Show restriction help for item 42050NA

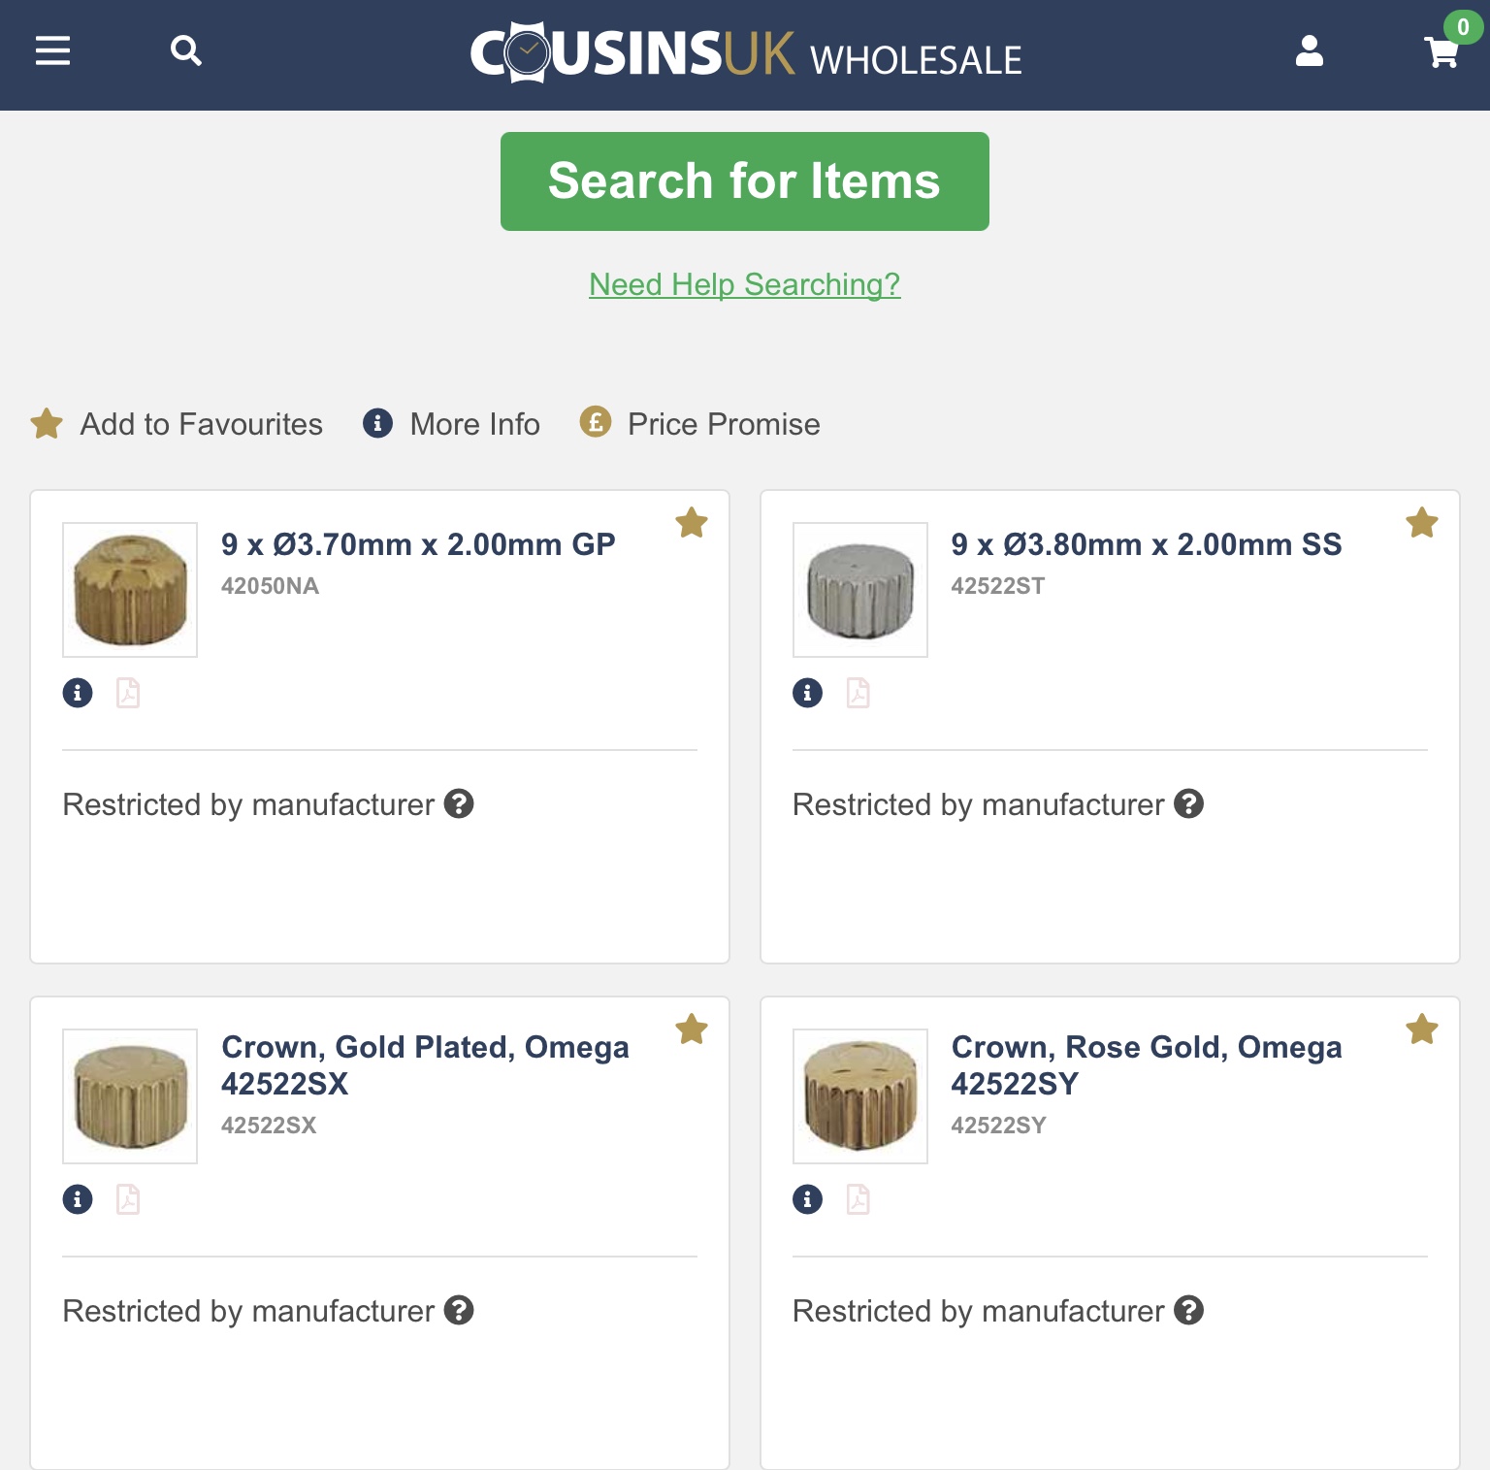(459, 804)
